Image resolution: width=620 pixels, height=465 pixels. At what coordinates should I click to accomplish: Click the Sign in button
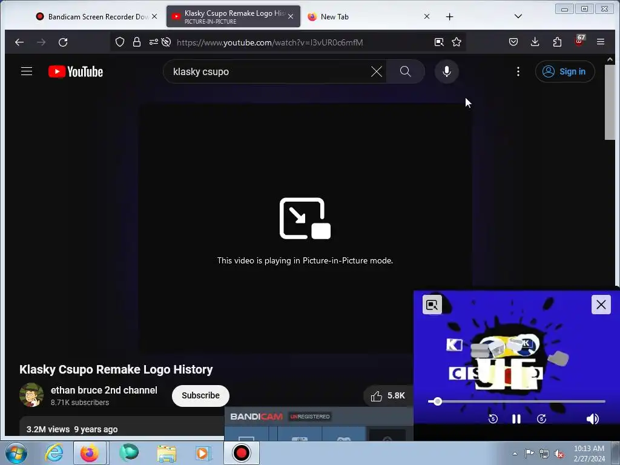coord(565,71)
